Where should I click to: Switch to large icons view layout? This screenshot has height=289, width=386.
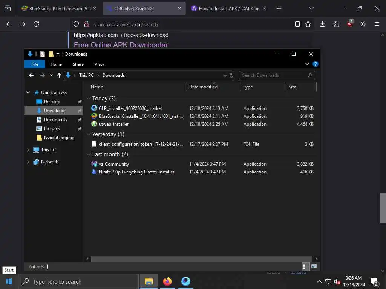click(x=314, y=266)
